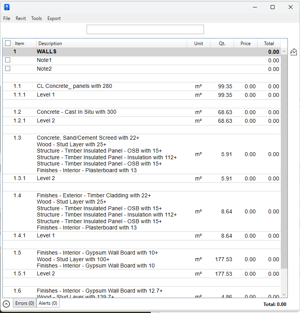Click the Price column header
This screenshot has width=300, height=313.
tap(245, 44)
